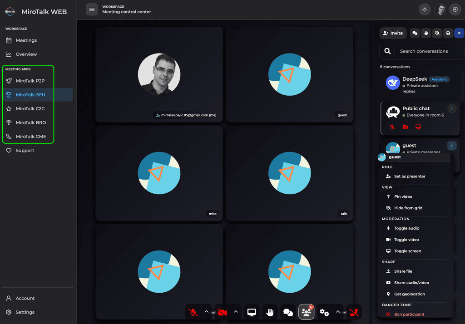Screen dimensions: 465x324
Task: Expand settings options chevron beside gears icon
Action: [338, 312]
